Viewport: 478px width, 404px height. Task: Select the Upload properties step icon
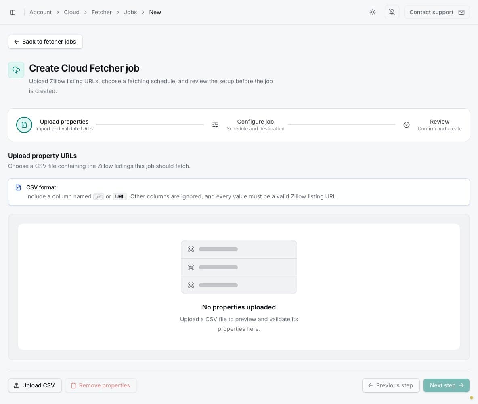point(24,125)
